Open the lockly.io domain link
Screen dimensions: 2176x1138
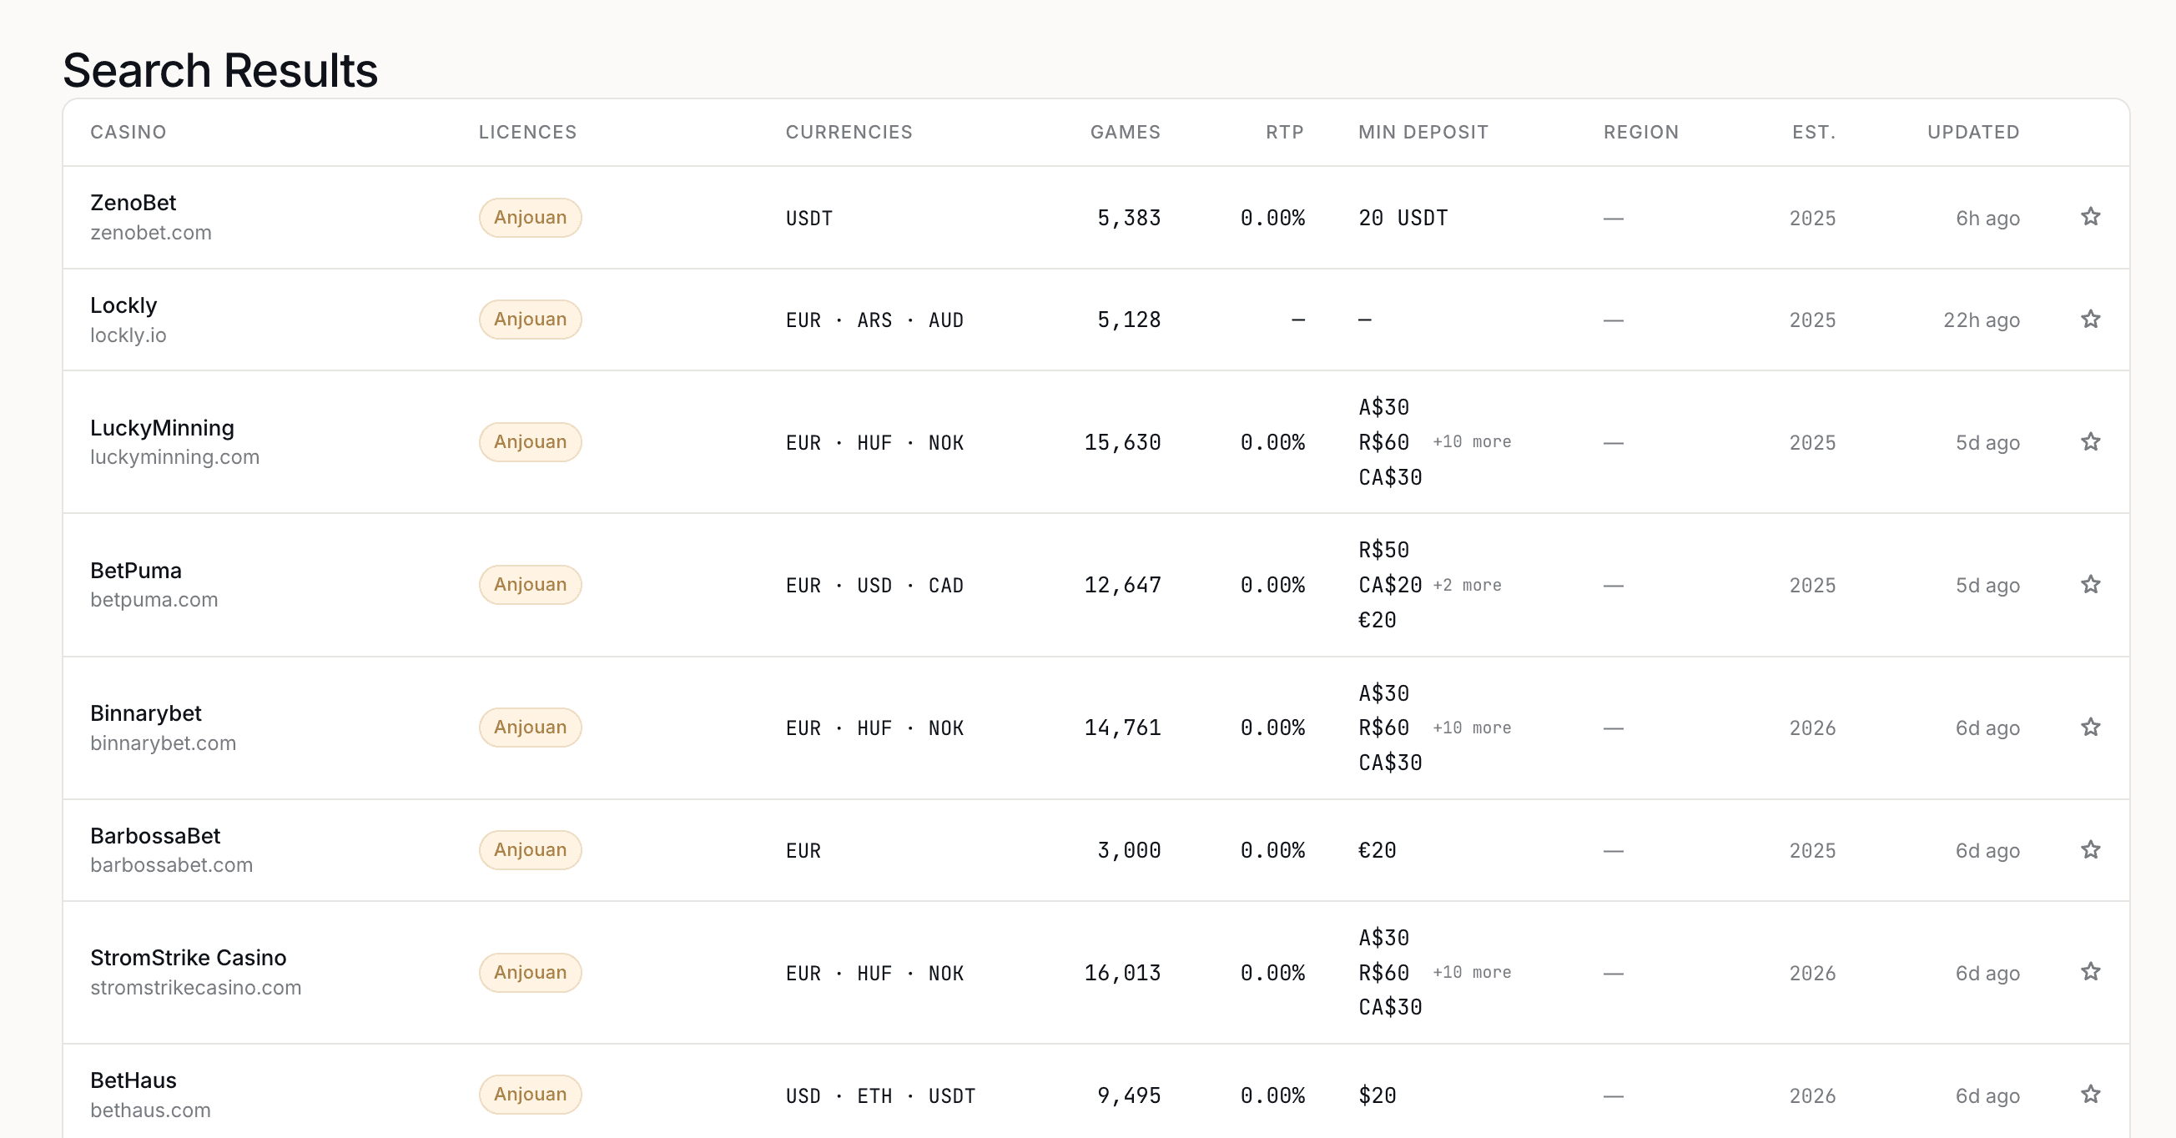[x=128, y=335]
